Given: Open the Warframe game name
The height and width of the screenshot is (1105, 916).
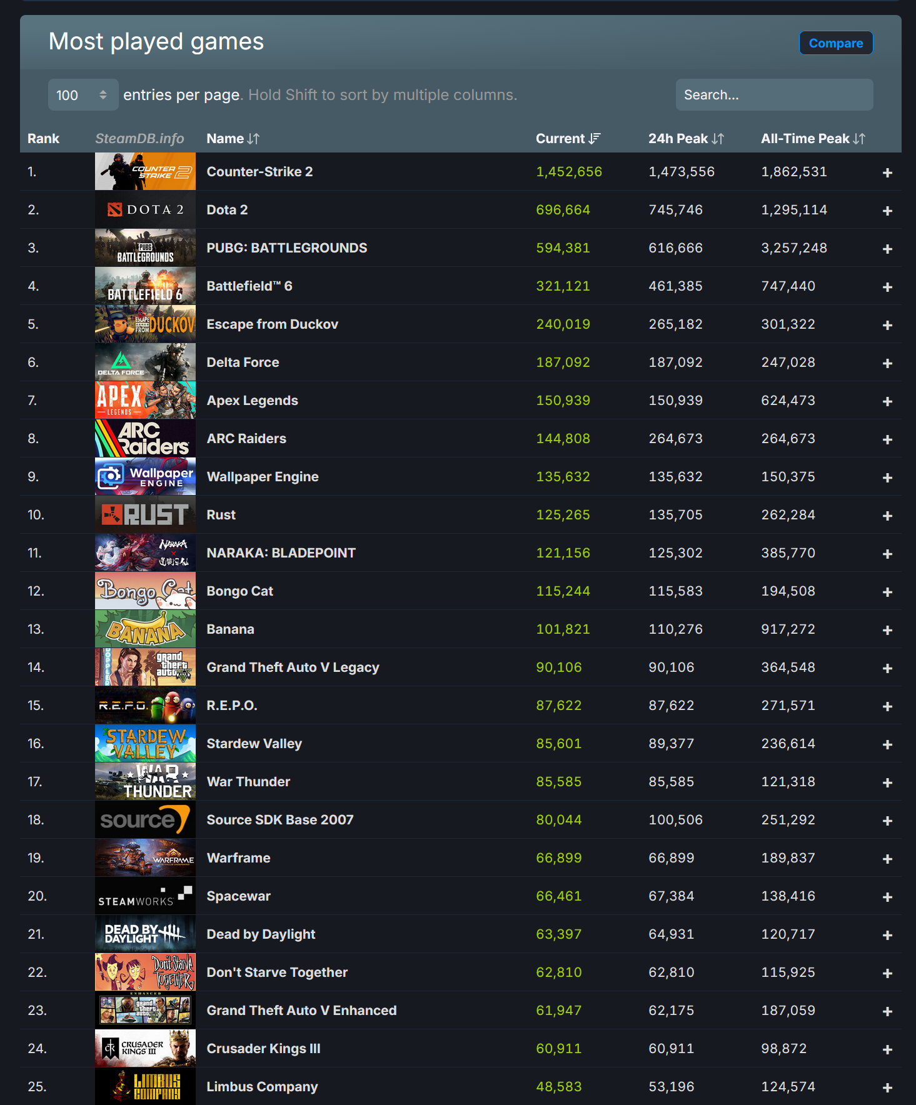Looking at the screenshot, I should (238, 857).
